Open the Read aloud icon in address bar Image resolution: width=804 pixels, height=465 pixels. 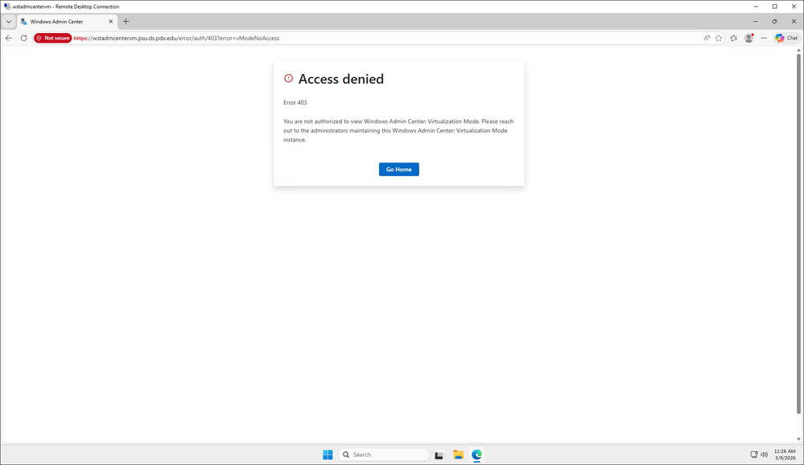point(707,38)
